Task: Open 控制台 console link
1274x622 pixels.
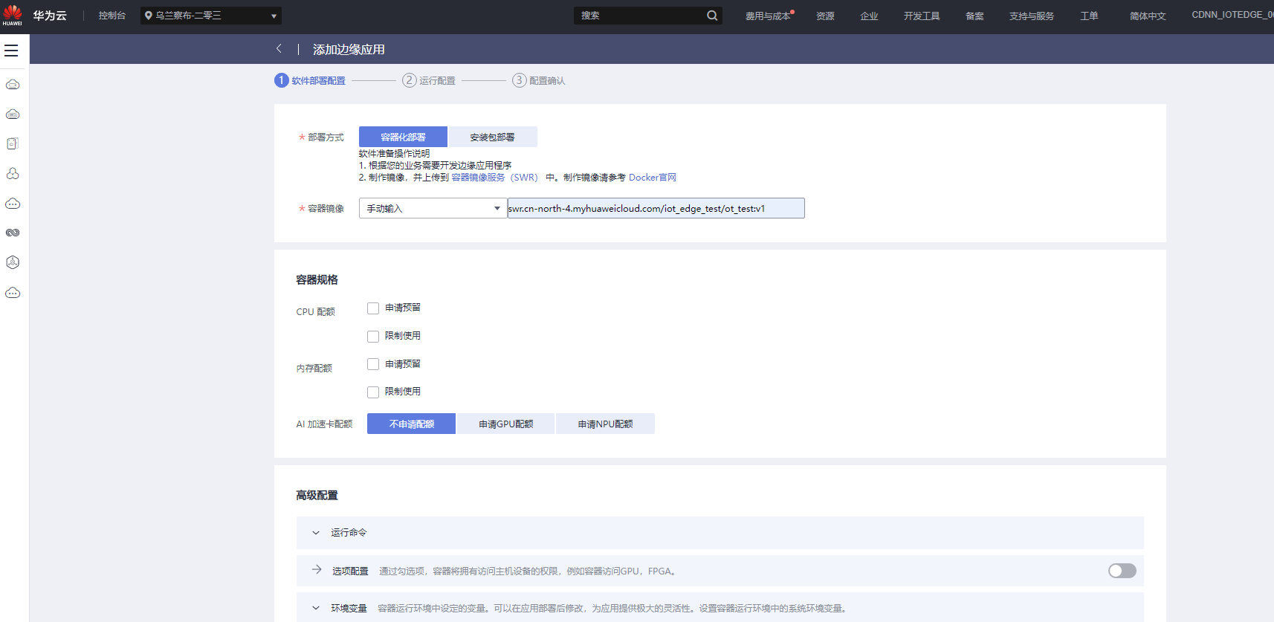Action: (x=112, y=16)
